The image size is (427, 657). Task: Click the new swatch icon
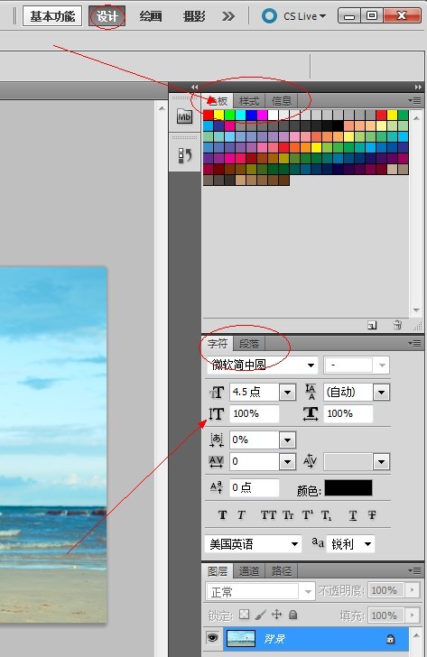(372, 325)
